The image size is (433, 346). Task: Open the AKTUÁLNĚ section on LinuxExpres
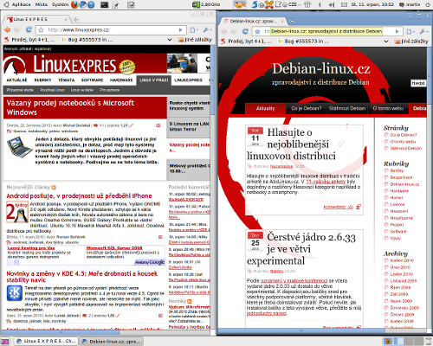[x=16, y=80]
